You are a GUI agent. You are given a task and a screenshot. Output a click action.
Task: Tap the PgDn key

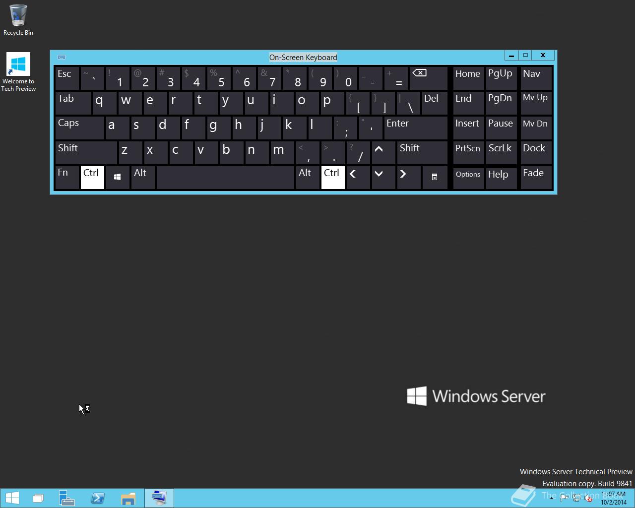pos(502,103)
